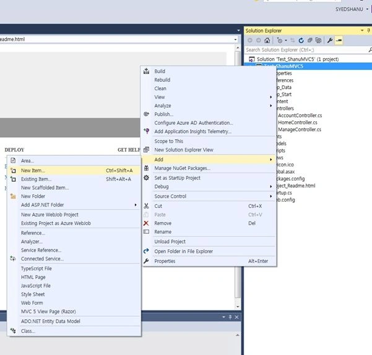The width and height of the screenshot is (372, 355).
Task: Click the search magnifier icon in Solution Explorer
Action: click(370, 49)
